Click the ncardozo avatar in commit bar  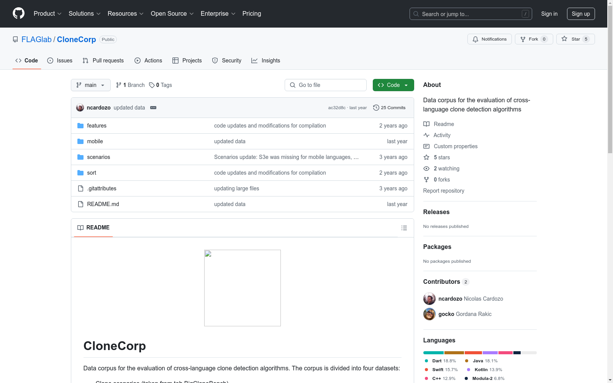(80, 108)
